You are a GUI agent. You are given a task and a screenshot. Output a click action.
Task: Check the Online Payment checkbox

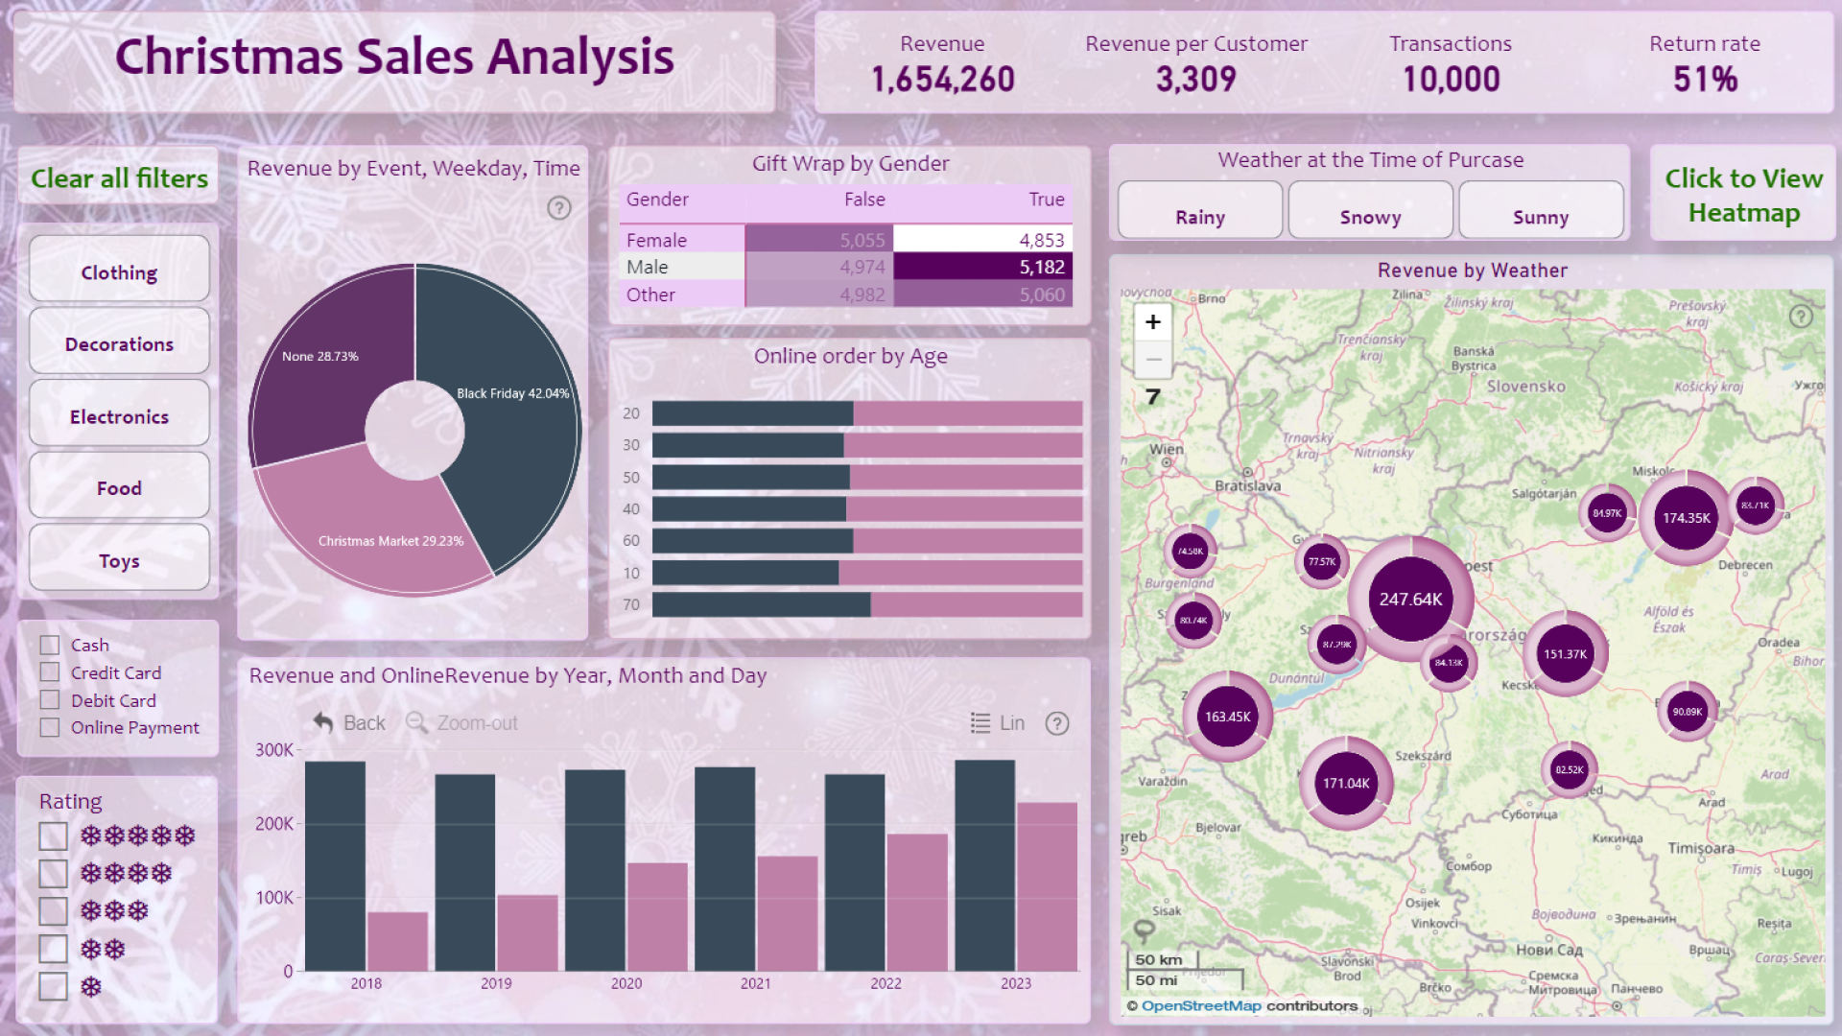pos(50,727)
